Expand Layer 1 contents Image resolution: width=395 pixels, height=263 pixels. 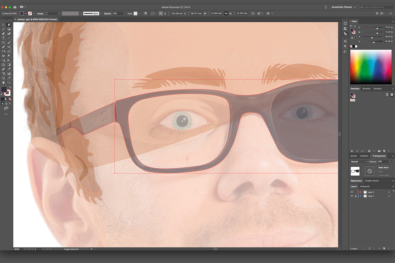click(360, 196)
